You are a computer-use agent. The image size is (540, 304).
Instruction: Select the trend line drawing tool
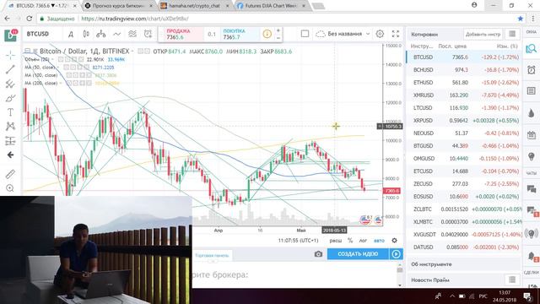(10, 69)
